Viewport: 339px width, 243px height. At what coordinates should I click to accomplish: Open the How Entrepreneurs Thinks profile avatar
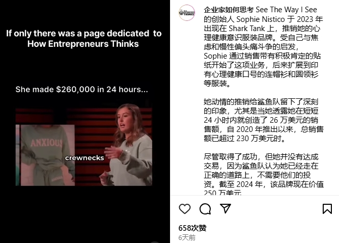tap(187, 13)
